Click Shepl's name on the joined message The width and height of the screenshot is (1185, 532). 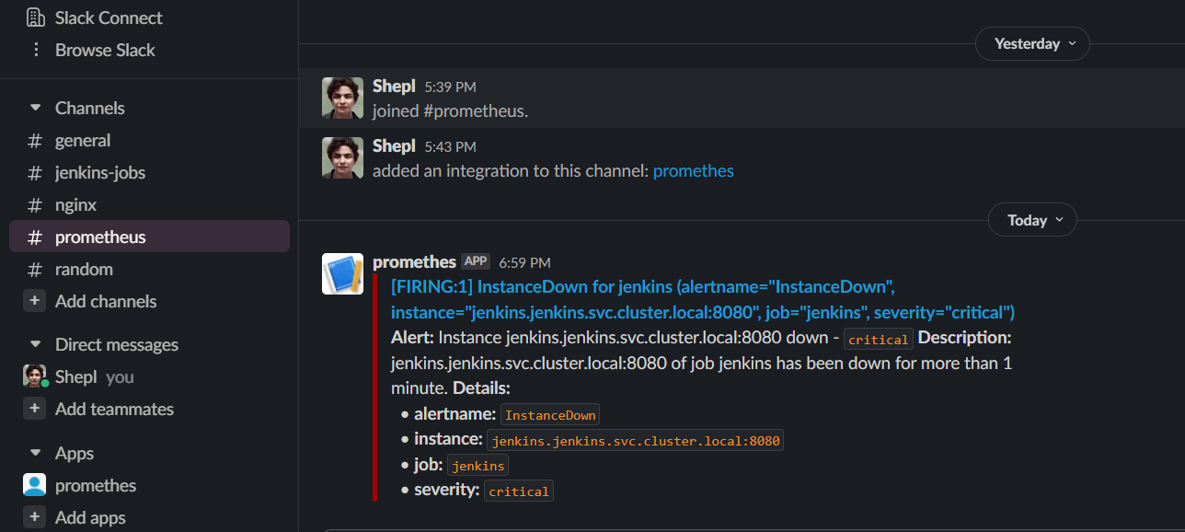click(394, 87)
